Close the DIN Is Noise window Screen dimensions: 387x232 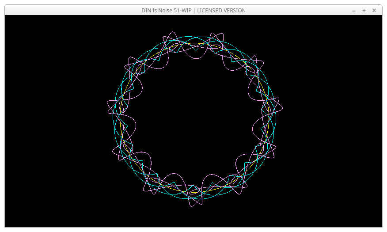click(374, 11)
